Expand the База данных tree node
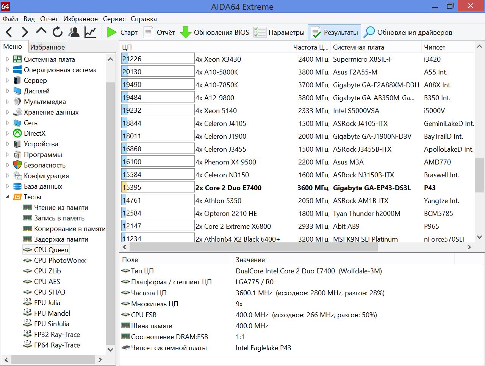 point(8,186)
